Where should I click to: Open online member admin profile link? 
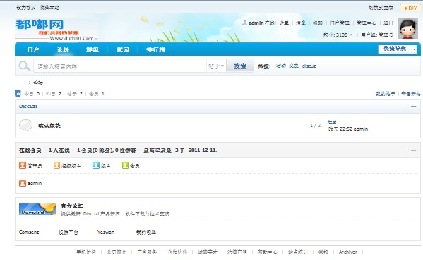35,183
